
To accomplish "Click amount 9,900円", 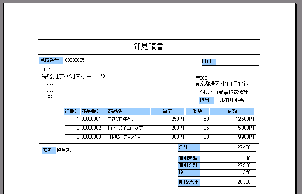I will pyautogui.click(x=246, y=137).
